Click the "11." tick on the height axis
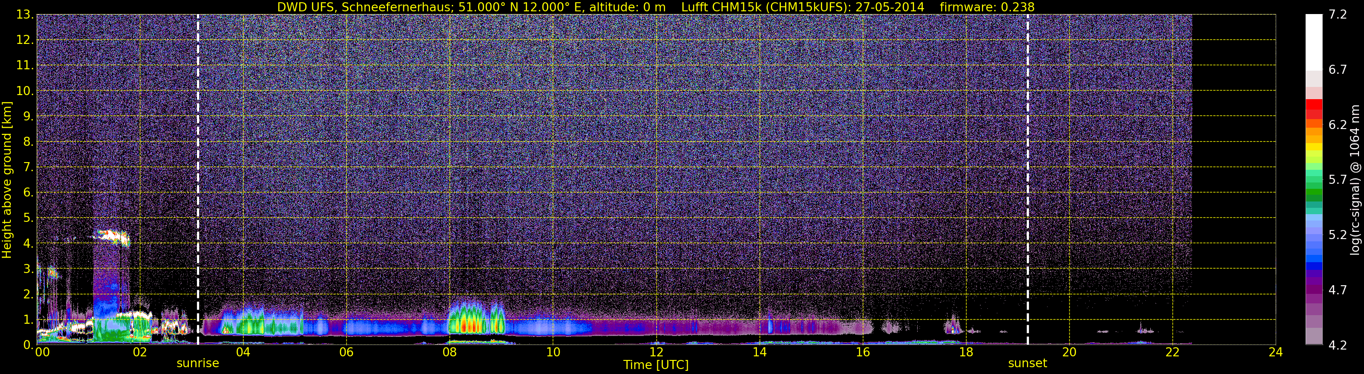 24,65
